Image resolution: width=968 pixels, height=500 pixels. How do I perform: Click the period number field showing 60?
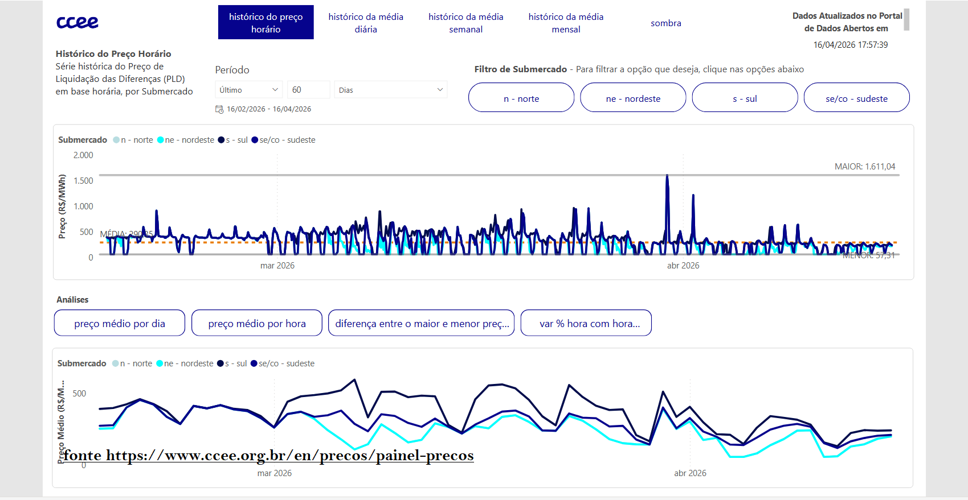tap(308, 90)
